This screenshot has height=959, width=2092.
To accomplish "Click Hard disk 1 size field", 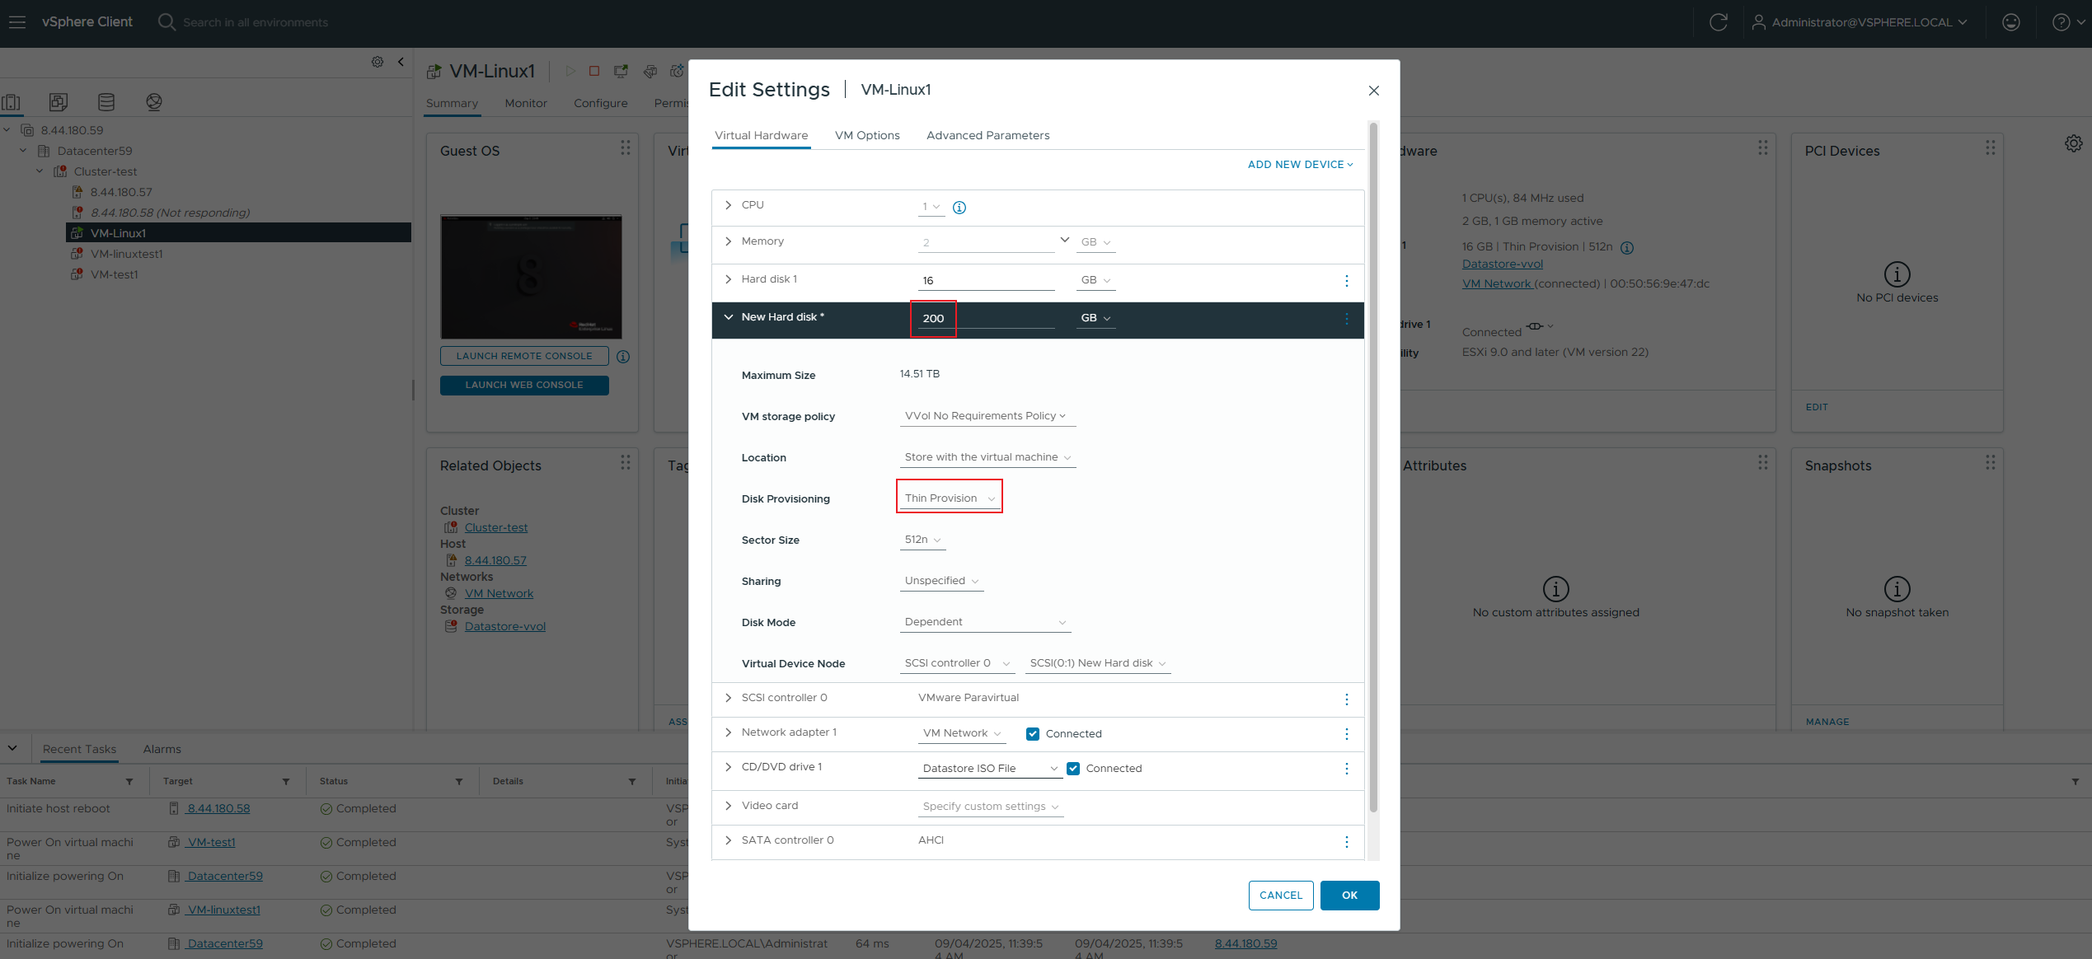I will (x=986, y=281).
